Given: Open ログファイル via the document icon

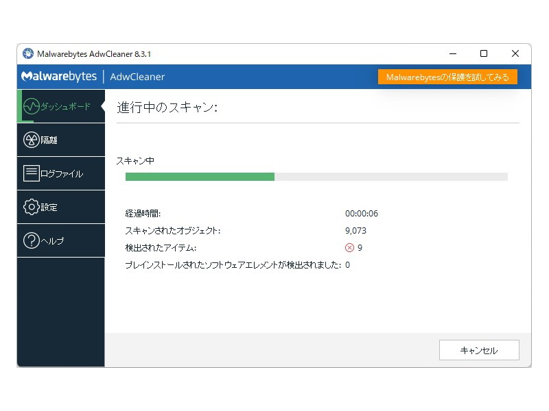Looking at the screenshot, I should click(31, 173).
